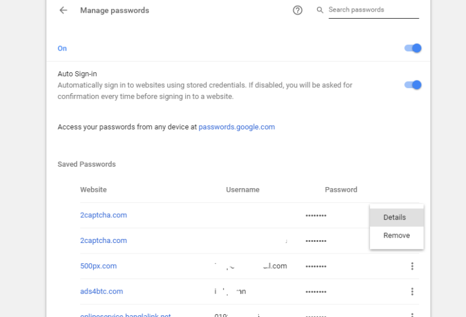
Task: Open the first 2captcha.com site link
Action: [104, 215]
